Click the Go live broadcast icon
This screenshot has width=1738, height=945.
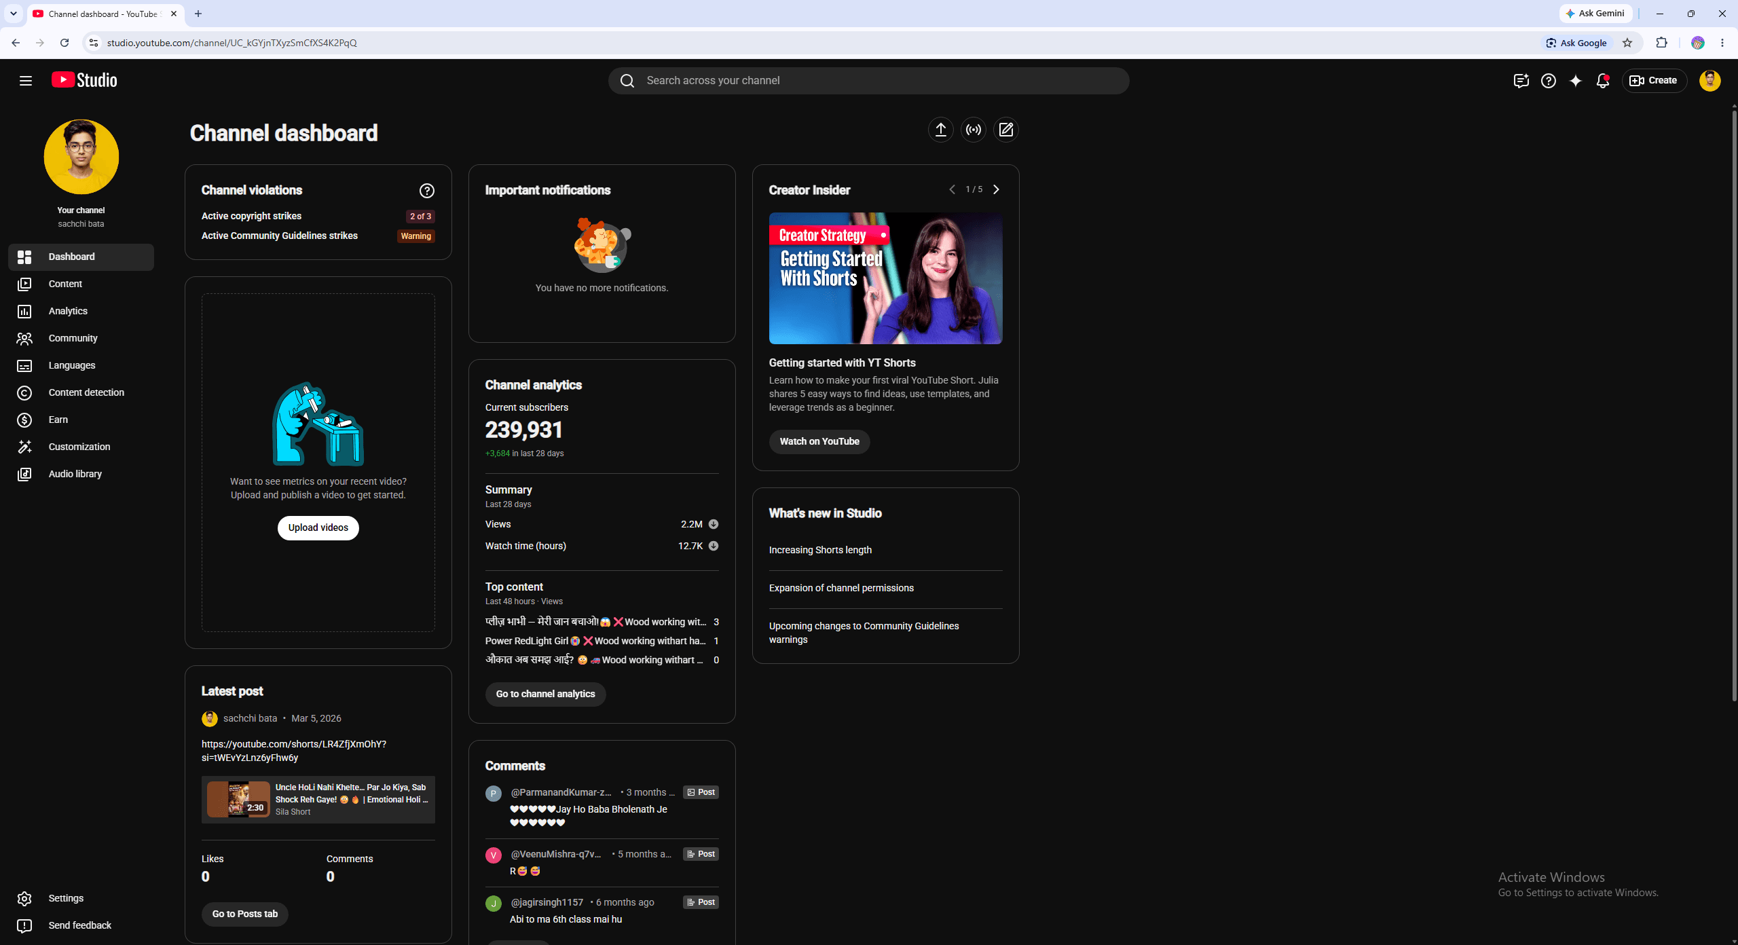point(974,130)
